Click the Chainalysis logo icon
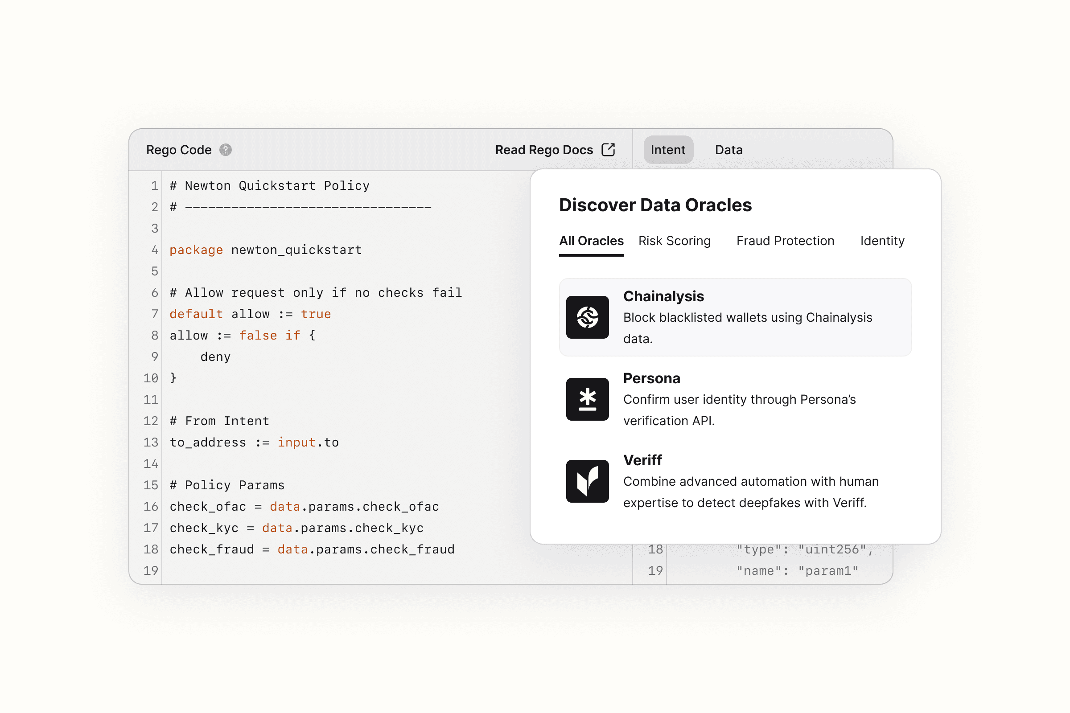The height and width of the screenshot is (713, 1070). click(x=587, y=317)
